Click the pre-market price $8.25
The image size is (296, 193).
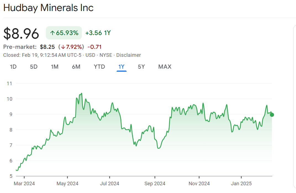click(x=47, y=47)
